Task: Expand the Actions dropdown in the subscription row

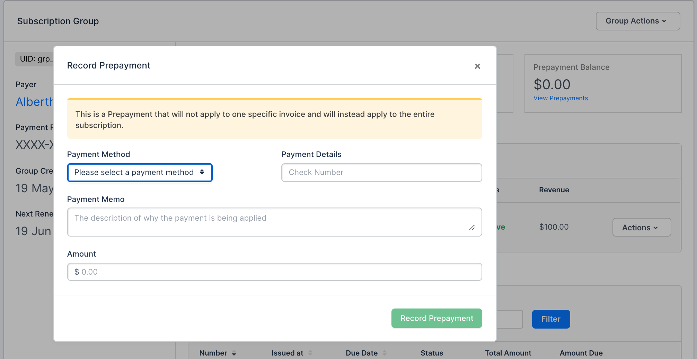Action: point(641,228)
